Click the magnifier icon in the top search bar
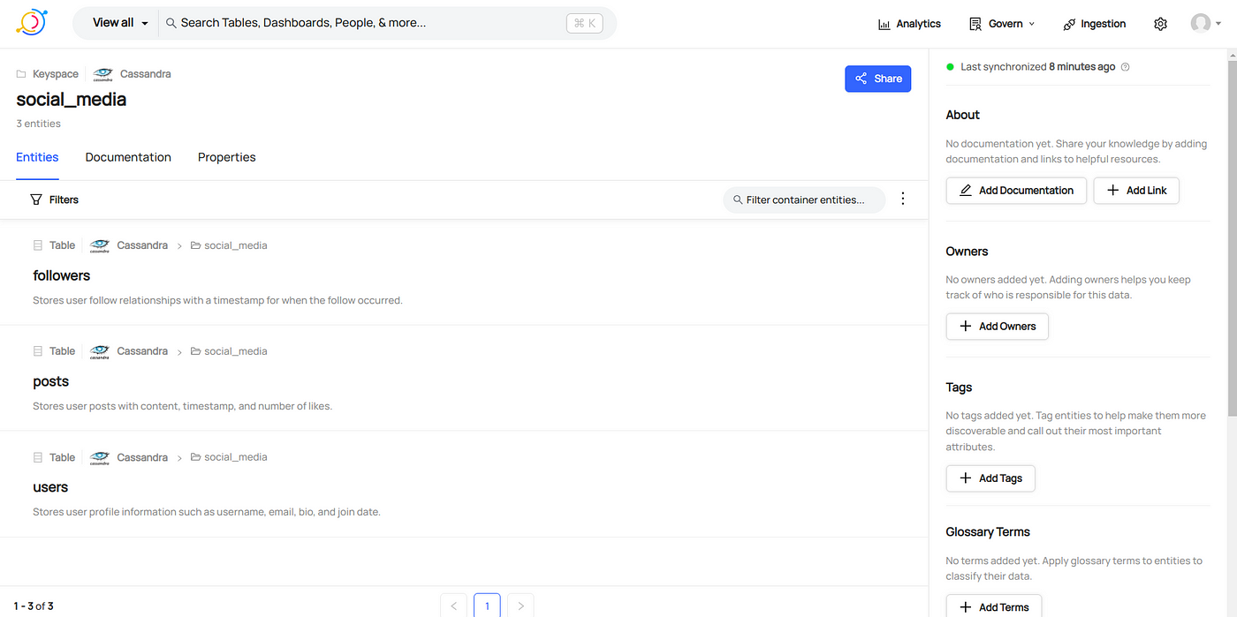This screenshot has height=617, width=1237. click(171, 23)
